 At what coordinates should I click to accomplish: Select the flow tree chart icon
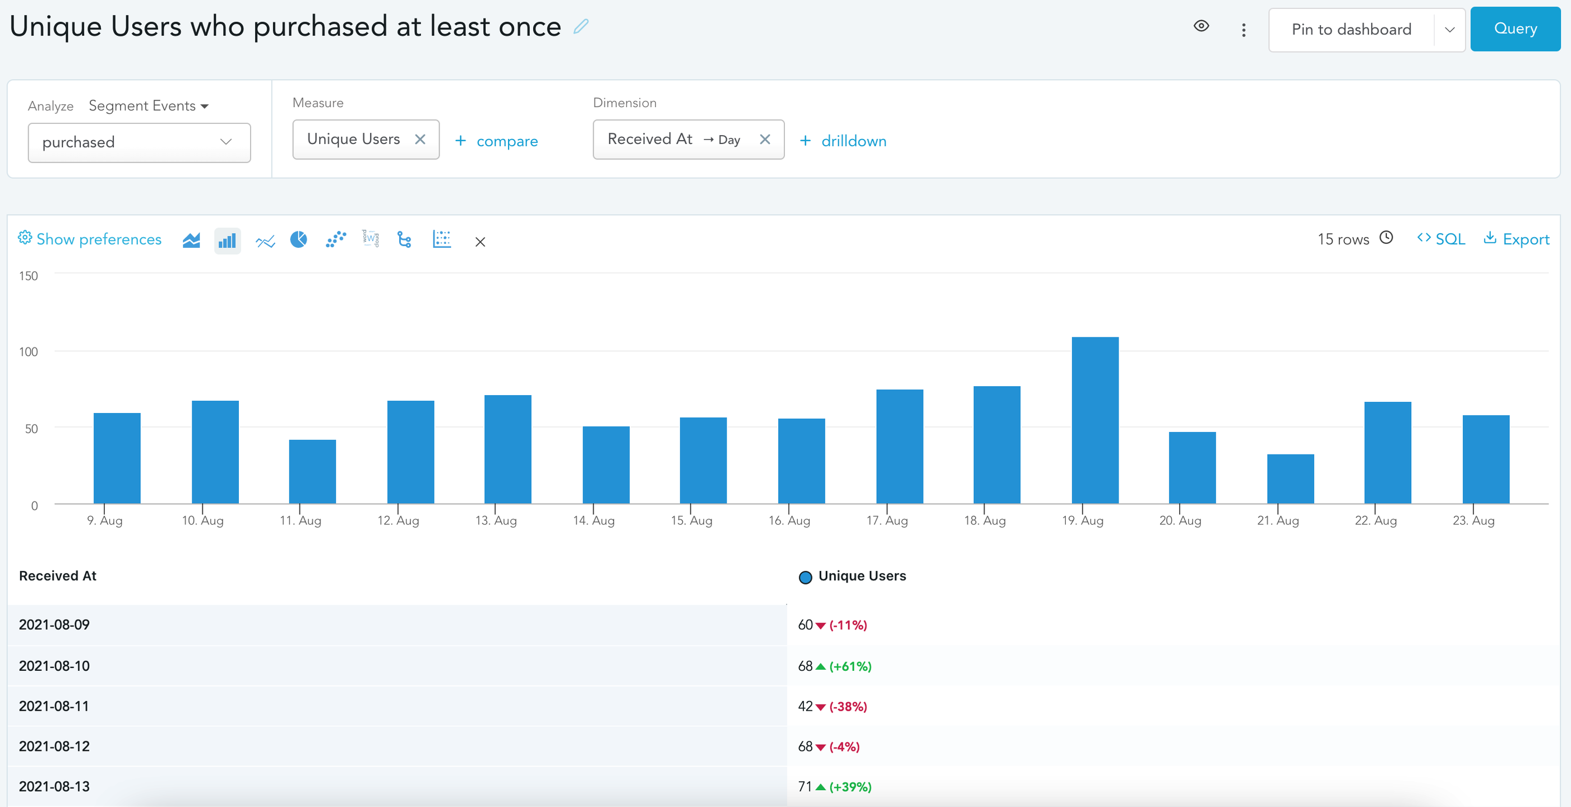coord(404,239)
